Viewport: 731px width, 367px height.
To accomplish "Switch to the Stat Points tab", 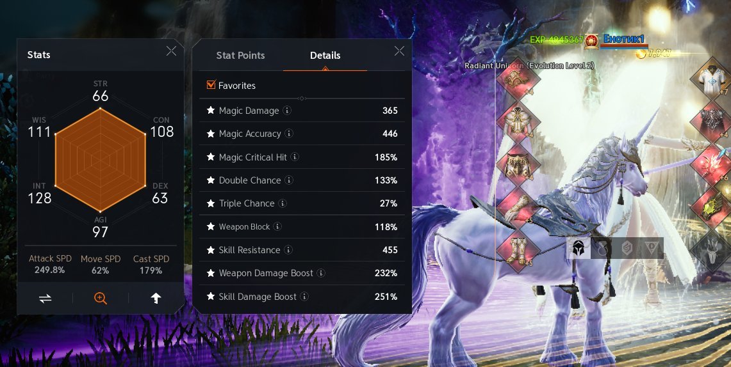I will click(240, 56).
